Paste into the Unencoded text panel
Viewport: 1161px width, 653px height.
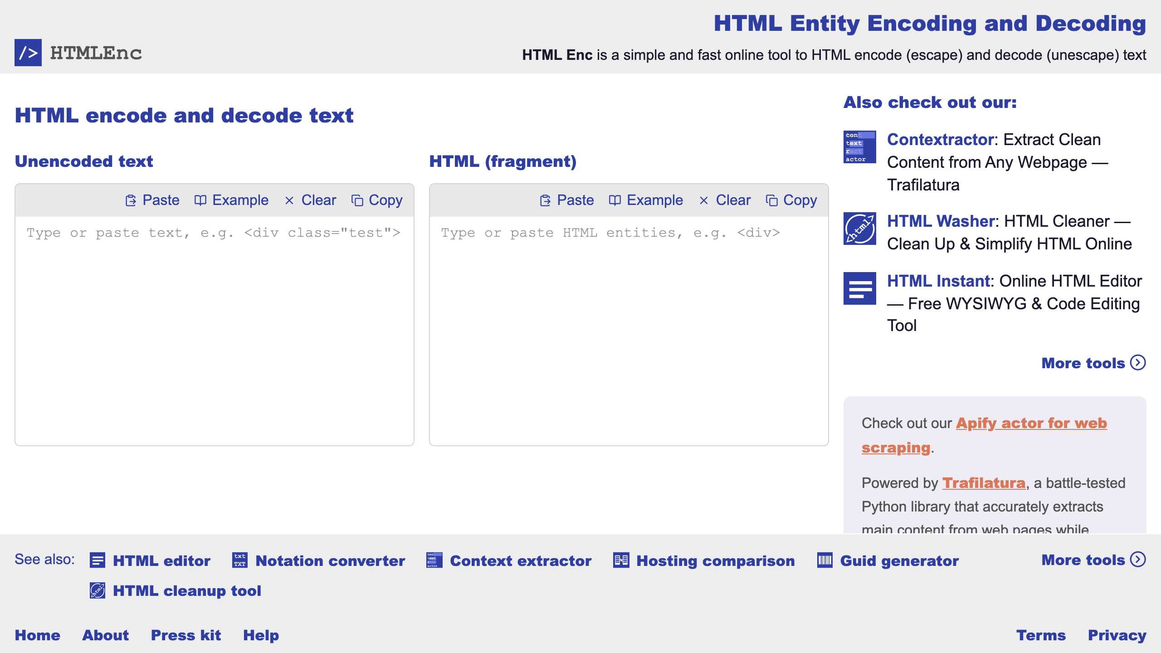[x=152, y=200]
